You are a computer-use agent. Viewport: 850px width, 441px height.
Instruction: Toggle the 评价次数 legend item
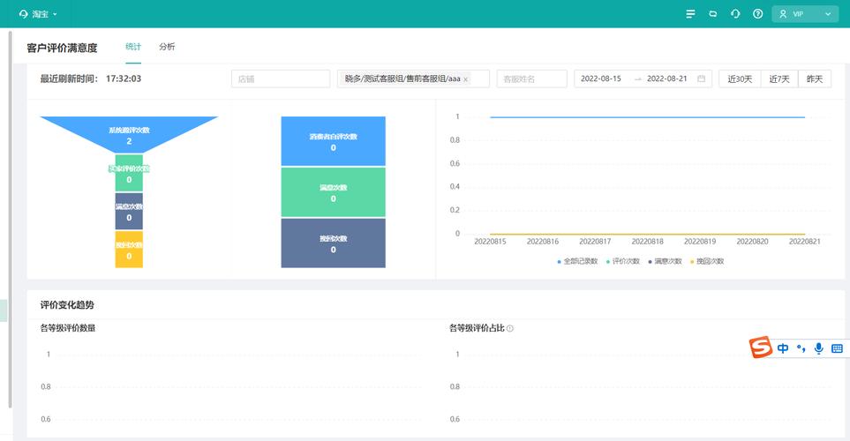pos(623,261)
